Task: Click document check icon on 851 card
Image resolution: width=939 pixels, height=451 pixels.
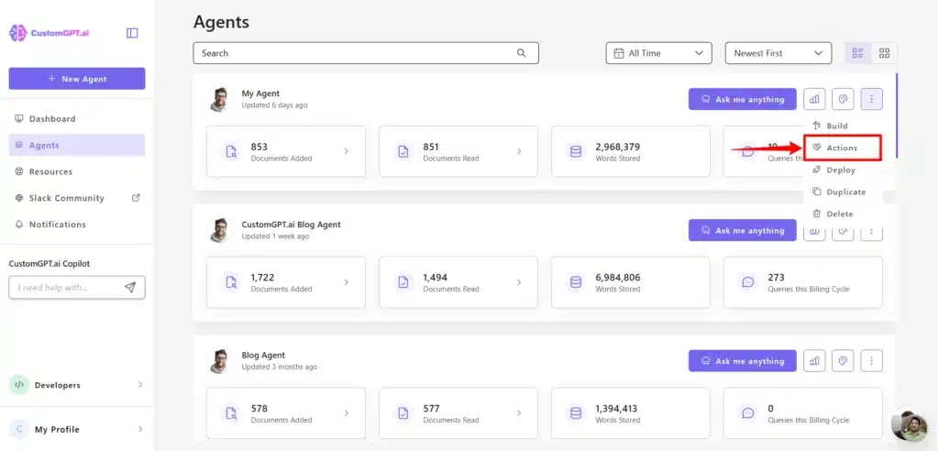Action: pyautogui.click(x=403, y=151)
